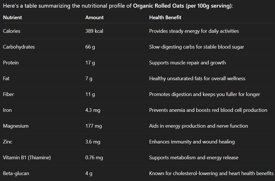This screenshot has width=275, height=181.
Task: Select the Carbohydrates nutrient cell
Action: pyautogui.click(x=19, y=47)
